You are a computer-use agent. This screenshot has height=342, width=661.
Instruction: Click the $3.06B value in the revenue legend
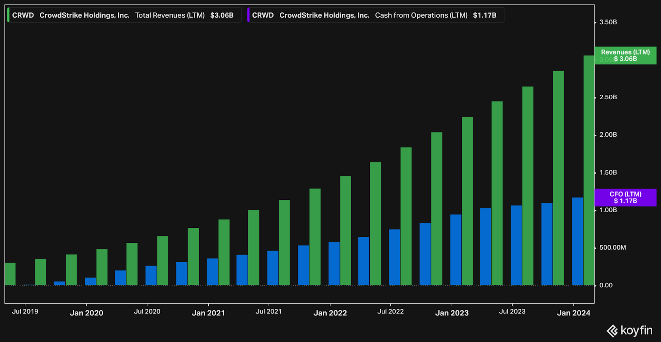click(x=222, y=15)
